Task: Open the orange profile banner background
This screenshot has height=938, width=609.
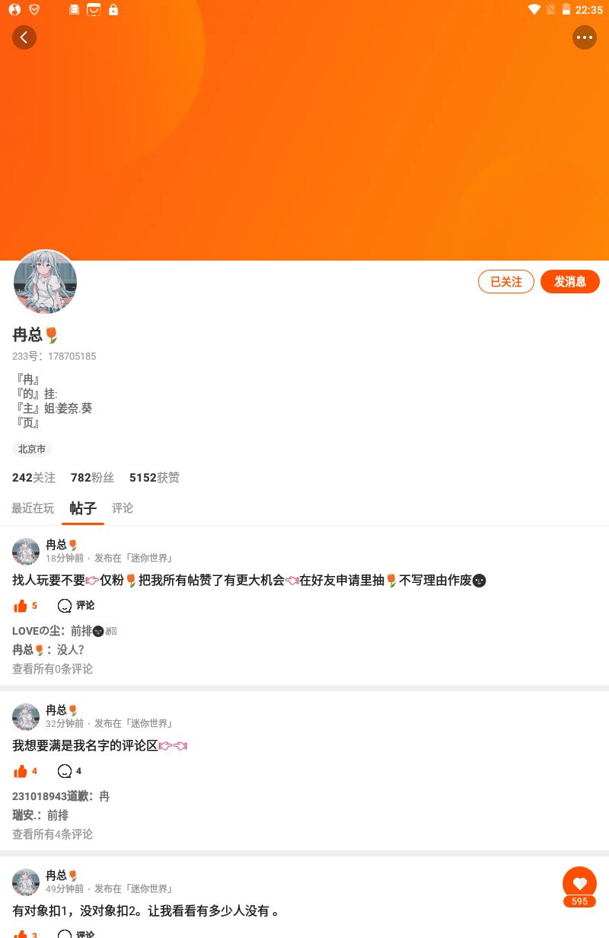Action: tap(304, 145)
